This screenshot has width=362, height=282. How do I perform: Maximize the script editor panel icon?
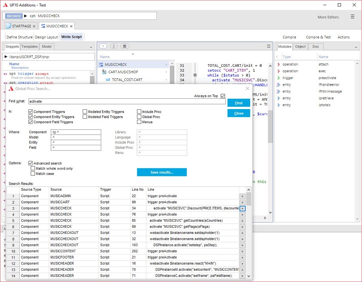[269, 46]
